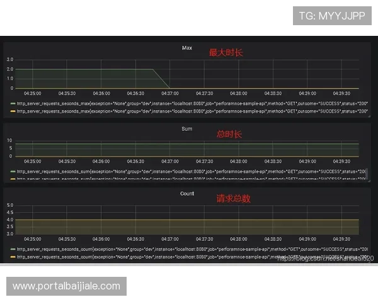The height and width of the screenshot is (302, 378).
Task: Click 5.0 value on Count y-axis
Action: (10, 205)
